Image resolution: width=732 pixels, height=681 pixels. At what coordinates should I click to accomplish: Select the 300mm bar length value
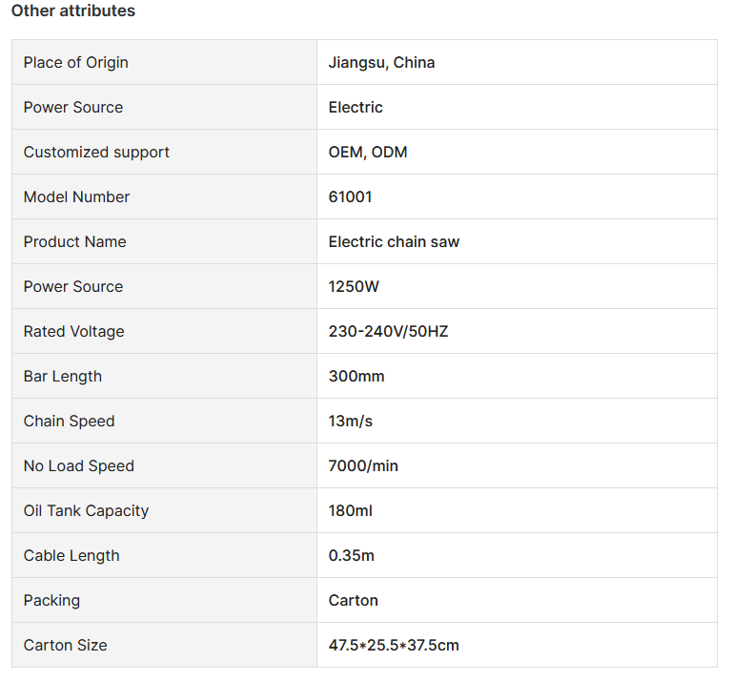click(356, 376)
